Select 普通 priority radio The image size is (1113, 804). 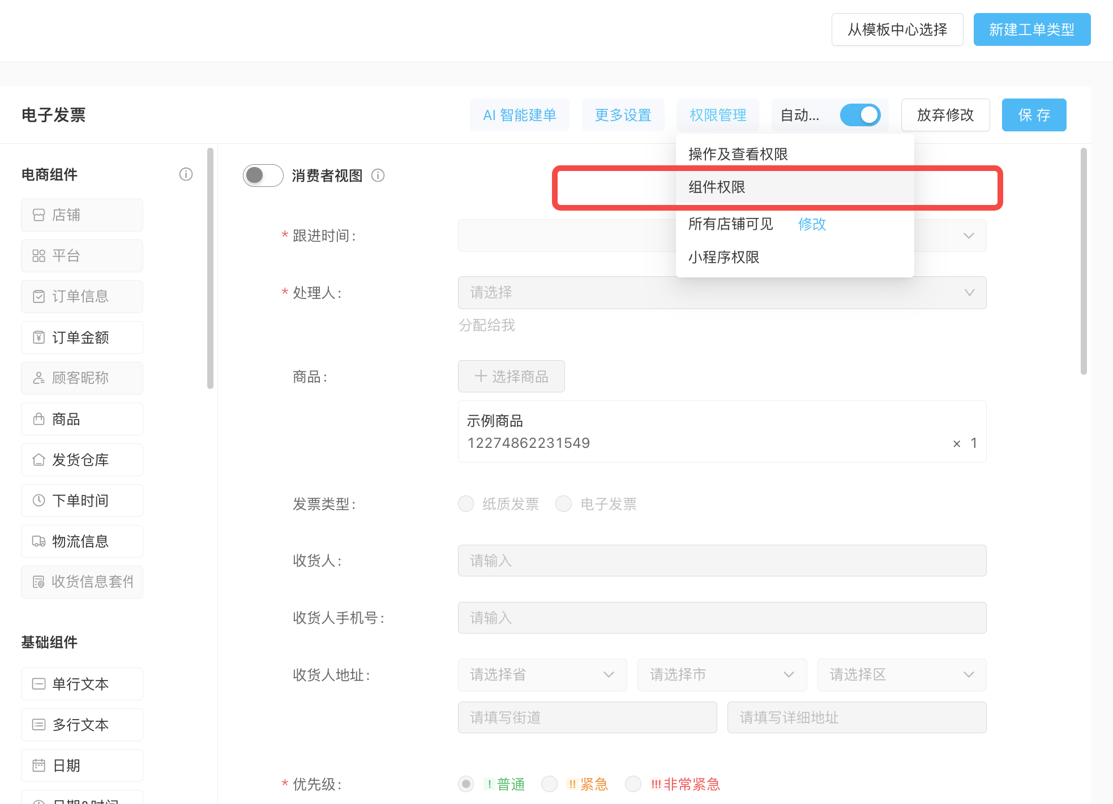466,784
